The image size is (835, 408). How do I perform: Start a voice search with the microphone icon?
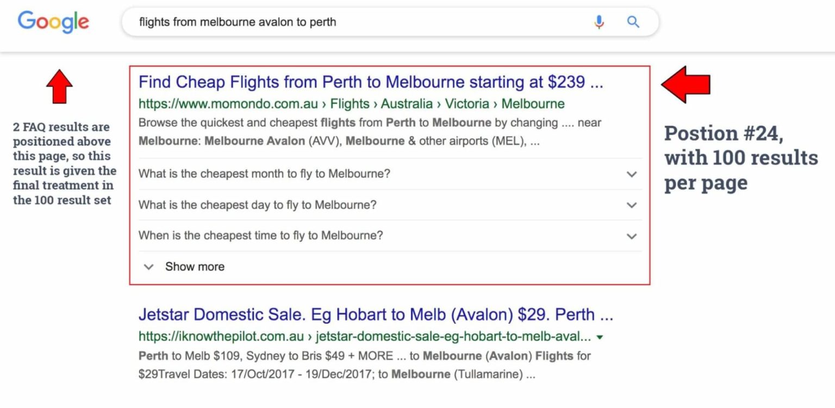tap(599, 22)
